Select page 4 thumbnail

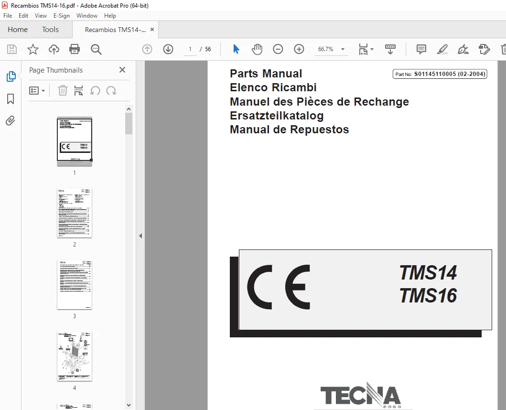click(75, 356)
